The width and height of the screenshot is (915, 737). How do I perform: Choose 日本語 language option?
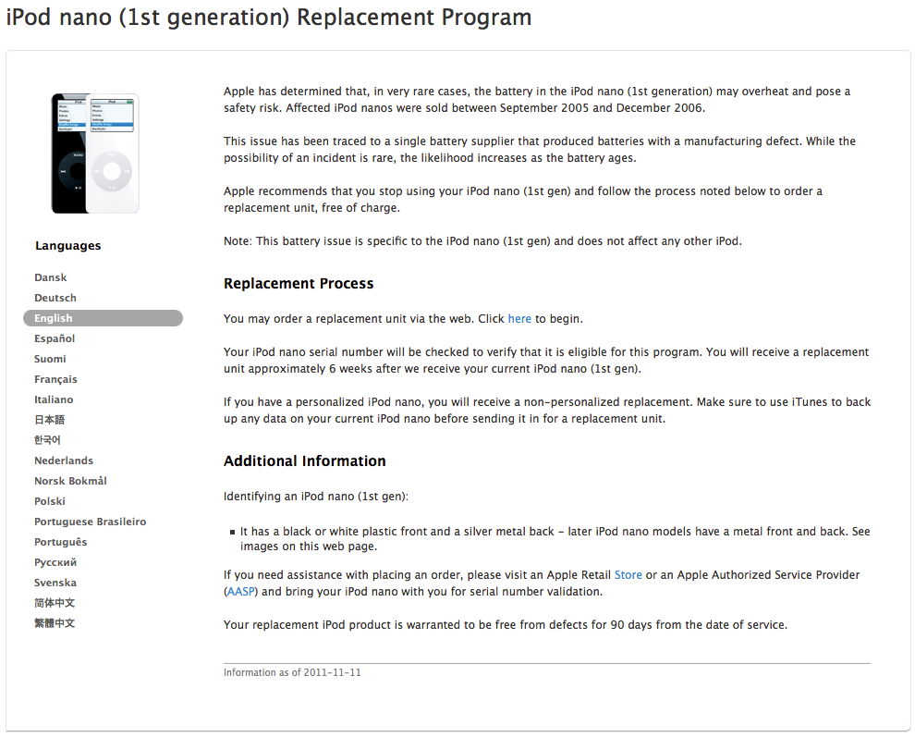[50, 420]
